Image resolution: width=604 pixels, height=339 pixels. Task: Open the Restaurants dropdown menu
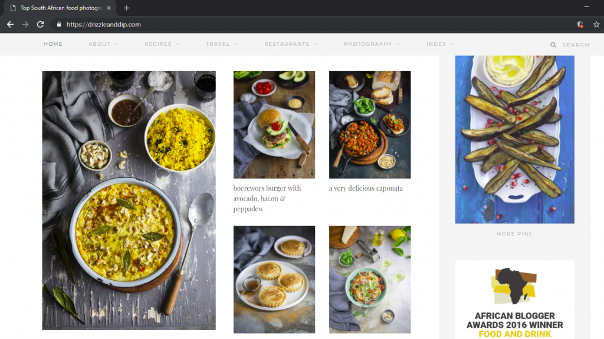(291, 44)
